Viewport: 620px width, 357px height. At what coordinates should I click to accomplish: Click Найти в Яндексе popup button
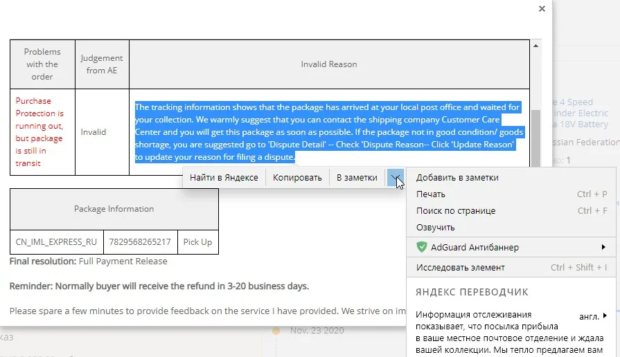tap(224, 178)
